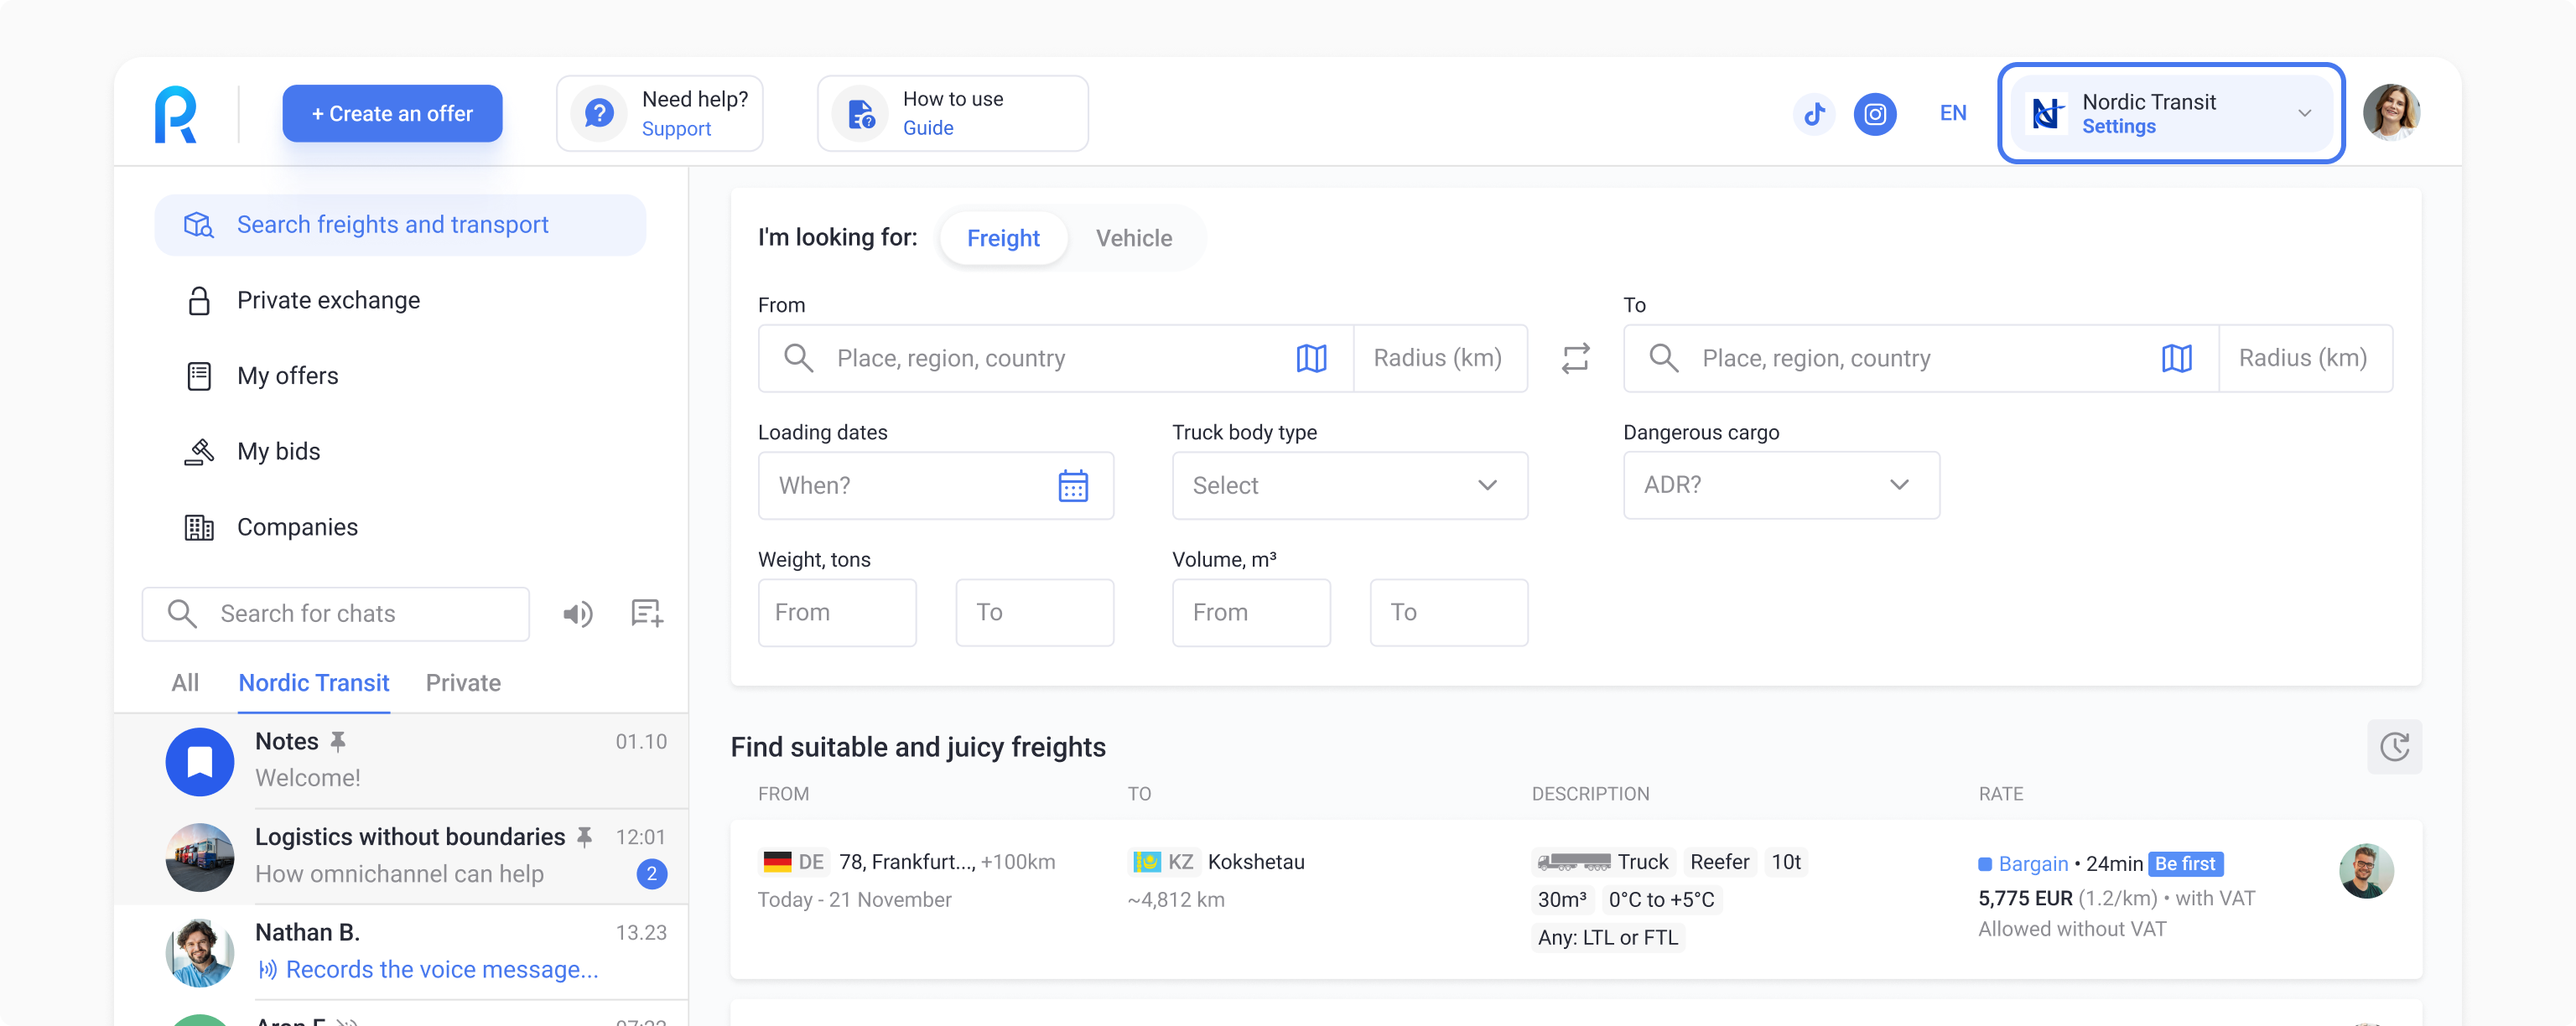Select the Freight search mode
Viewport: 2576px width, 1026px height.
click(1003, 238)
